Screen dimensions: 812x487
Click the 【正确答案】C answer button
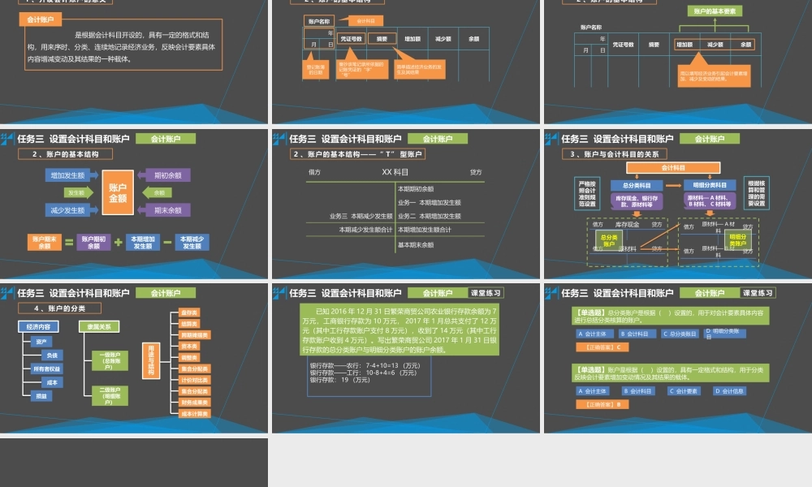[x=603, y=347]
